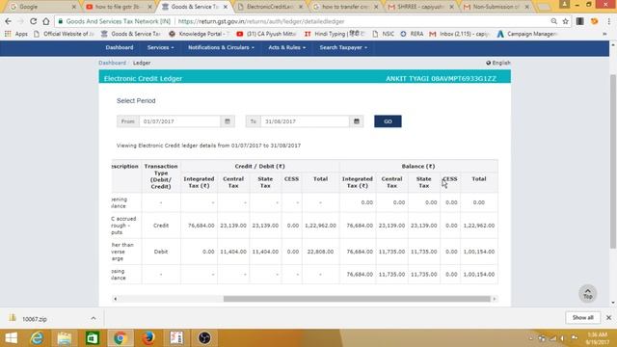Open File Explorer from taskbar

click(65, 338)
